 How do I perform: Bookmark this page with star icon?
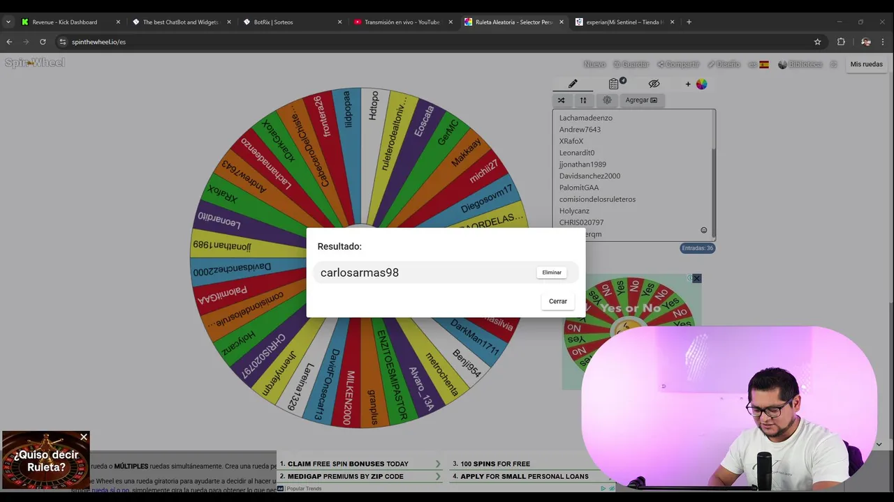coord(817,42)
